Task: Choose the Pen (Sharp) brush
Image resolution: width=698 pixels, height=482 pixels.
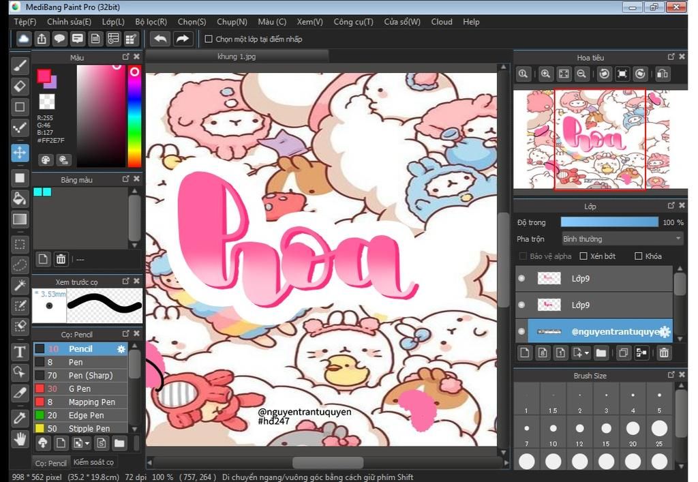Action: pos(80,375)
